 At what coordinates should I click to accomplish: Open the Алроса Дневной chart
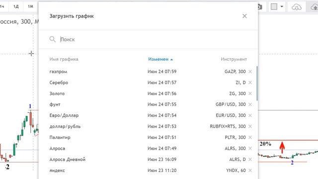pos(148,159)
